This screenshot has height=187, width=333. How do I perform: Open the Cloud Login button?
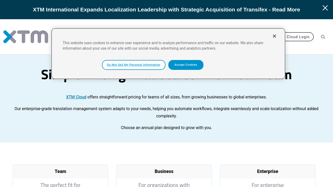point(298,37)
